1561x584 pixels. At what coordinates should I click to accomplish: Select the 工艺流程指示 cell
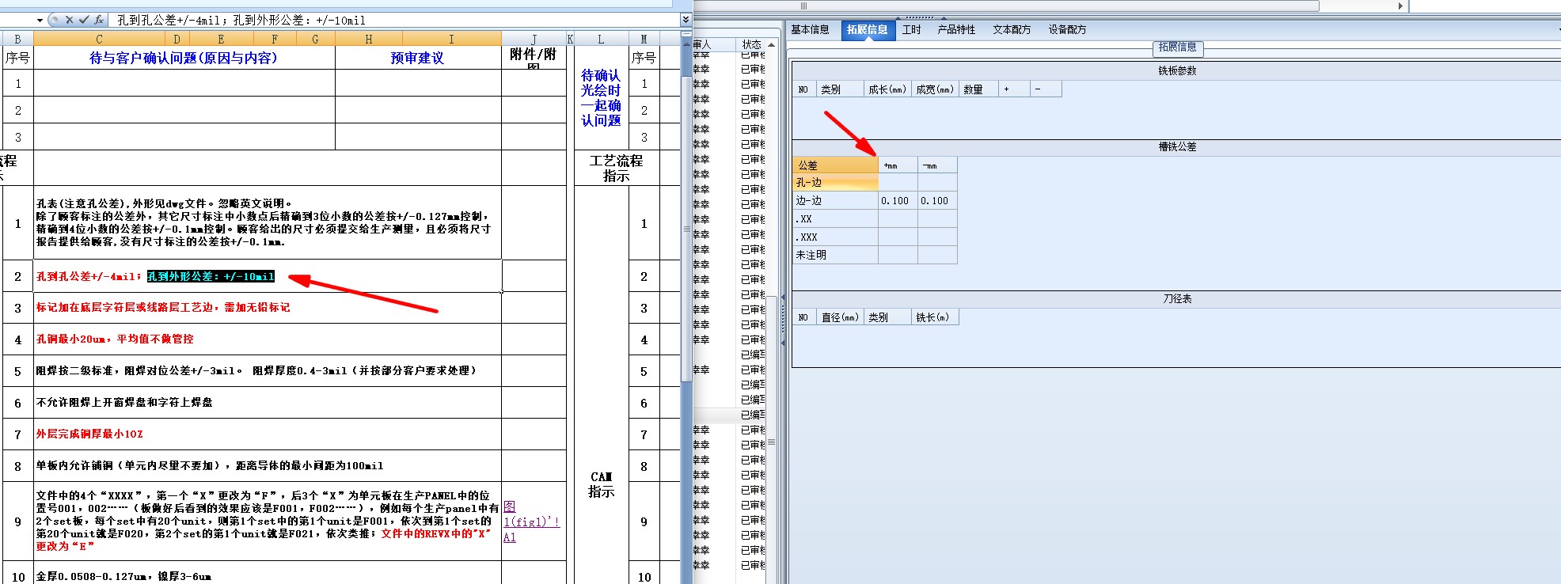click(617, 168)
